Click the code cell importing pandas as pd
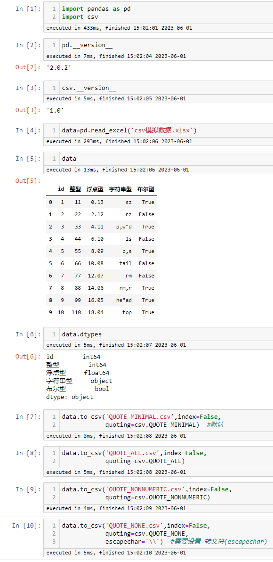 click(158, 13)
